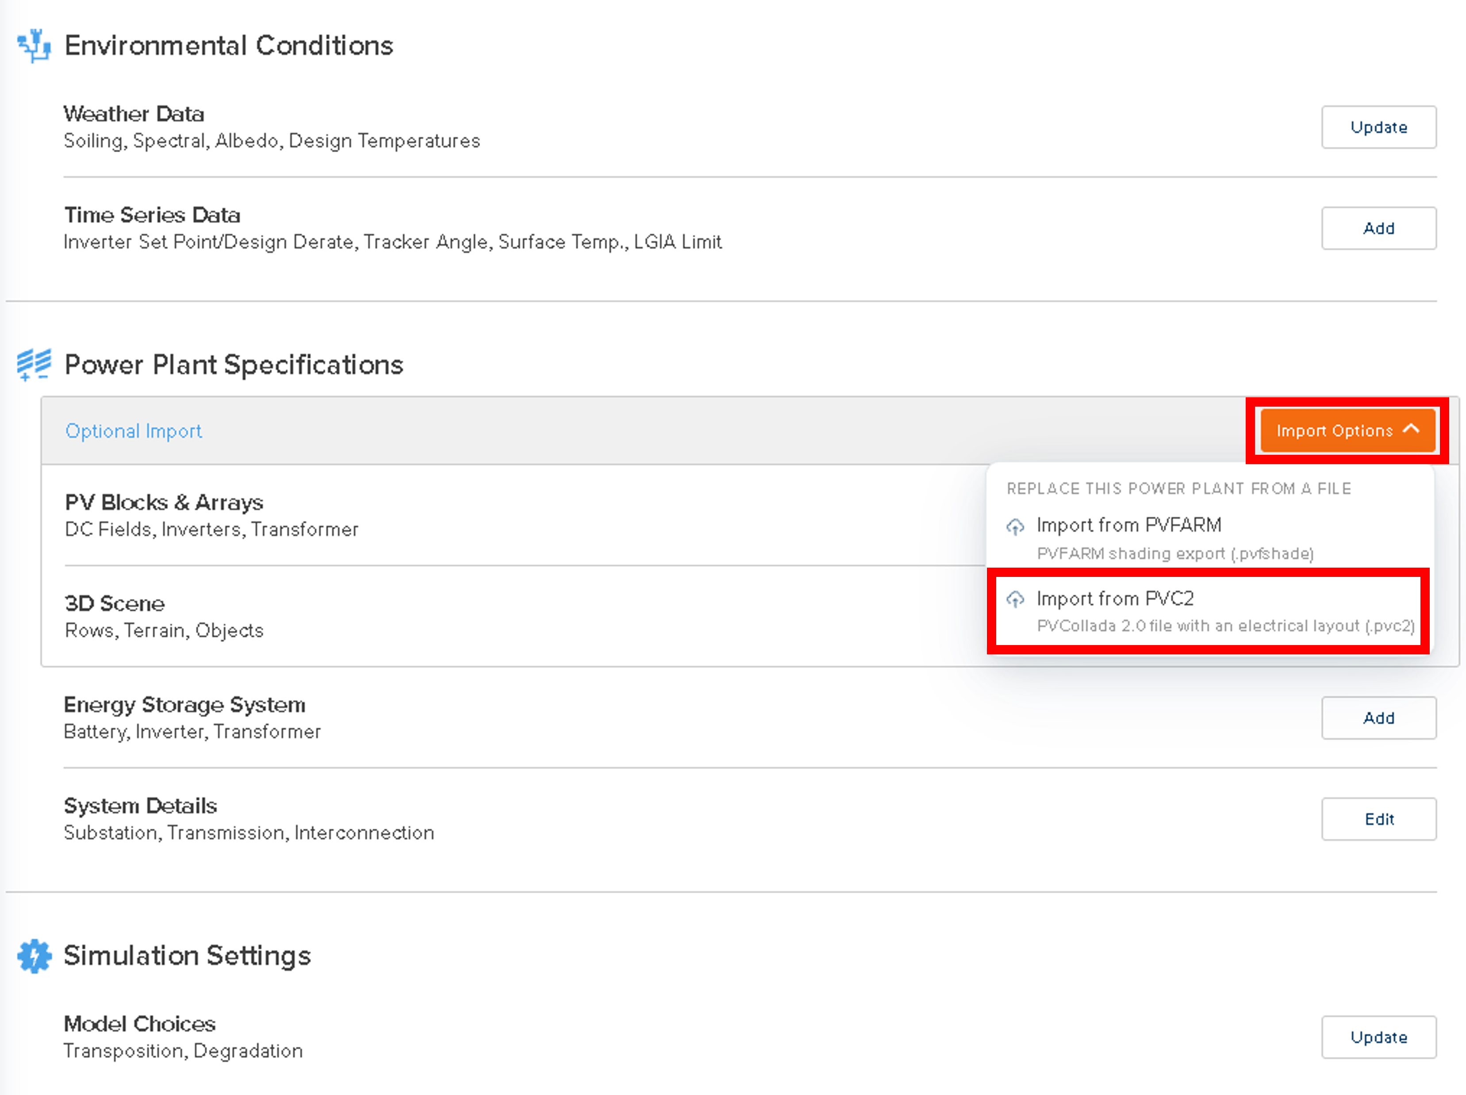Select the Time Series Data heading
The width and height of the screenshot is (1466, 1095).
pyautogui.click(x=152, y=215)
